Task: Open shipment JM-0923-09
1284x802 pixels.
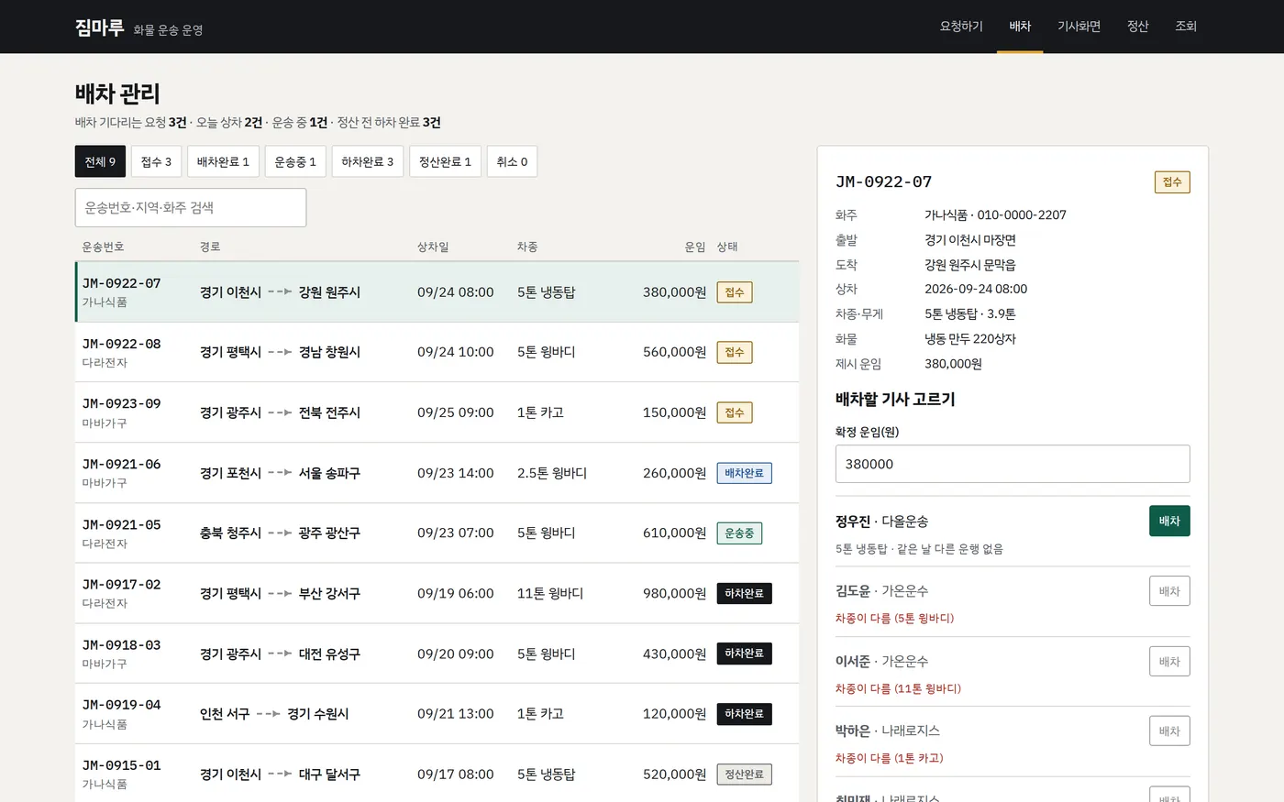Action: (437, 412)
